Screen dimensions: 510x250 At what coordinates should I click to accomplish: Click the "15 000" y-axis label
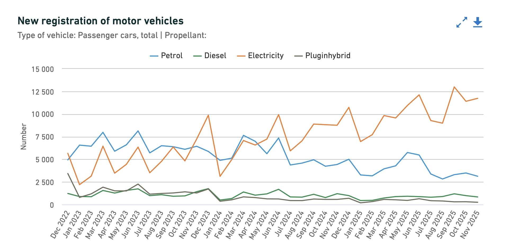click(x=43, y=69)
